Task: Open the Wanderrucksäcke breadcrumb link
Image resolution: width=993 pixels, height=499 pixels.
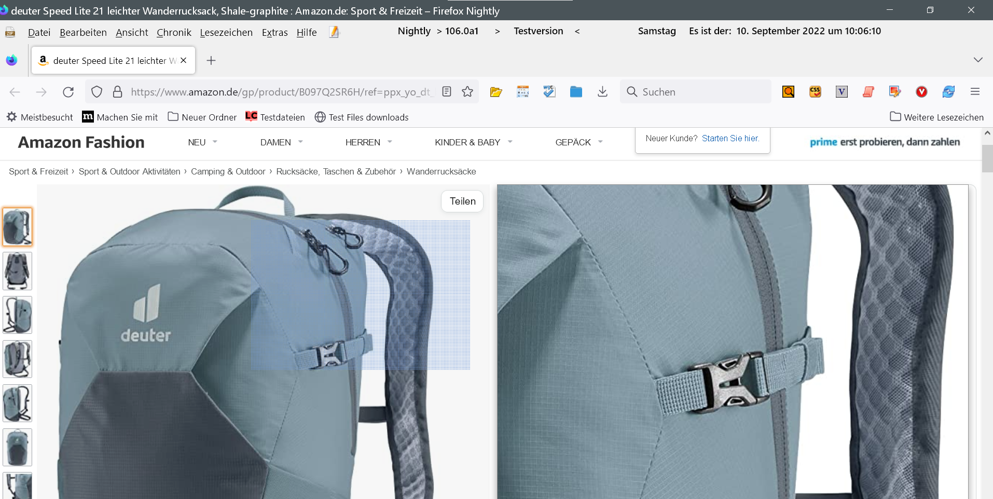Action: [441, 172]
